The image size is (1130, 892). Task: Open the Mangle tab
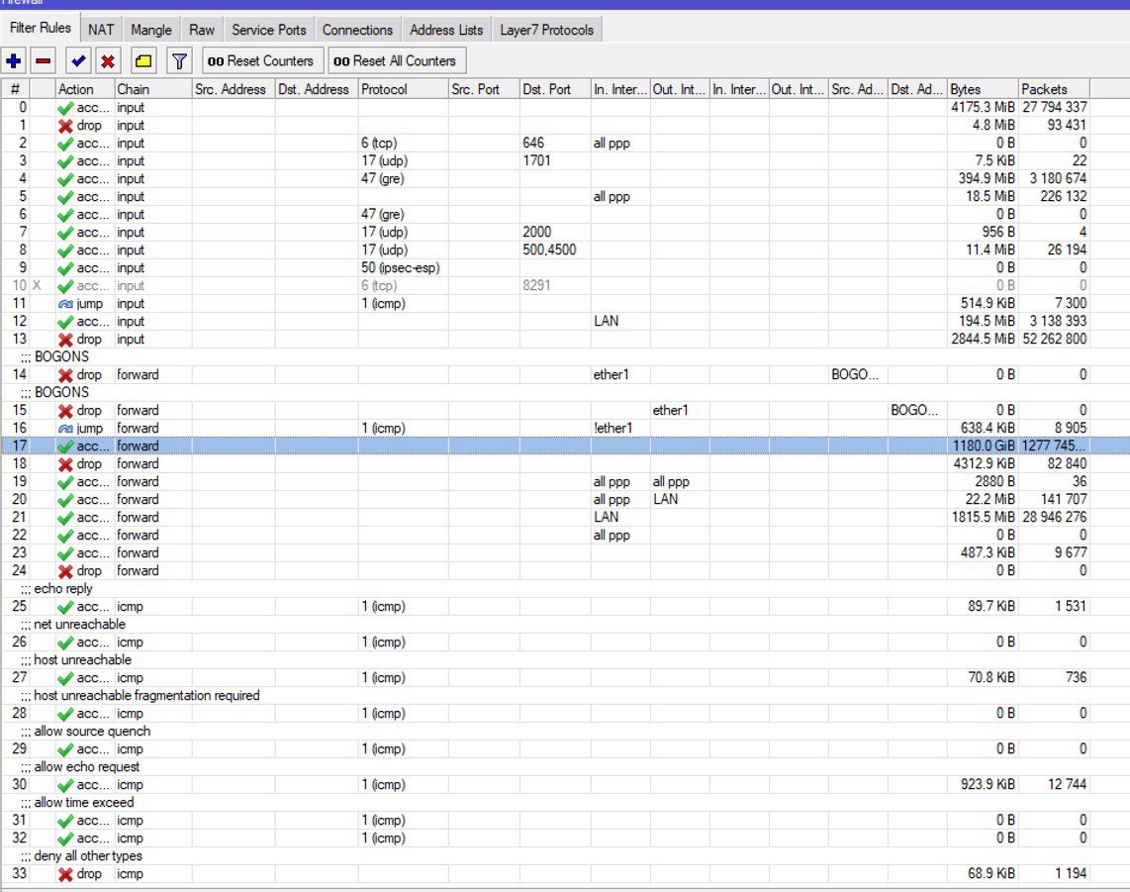151,30
